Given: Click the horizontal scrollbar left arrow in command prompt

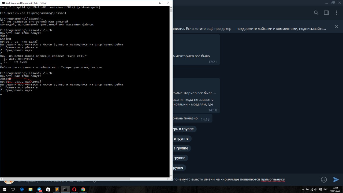Looking at the screenshot, I should pos(1,179).
